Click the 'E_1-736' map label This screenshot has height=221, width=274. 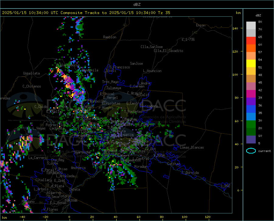(188, 40)
